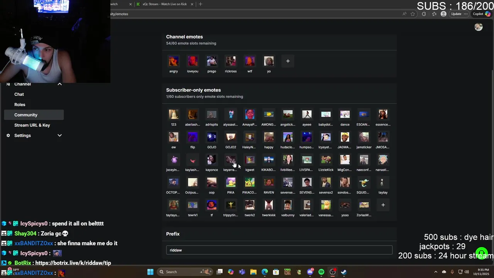Add page to favorites star icon

tap(413, 14)
